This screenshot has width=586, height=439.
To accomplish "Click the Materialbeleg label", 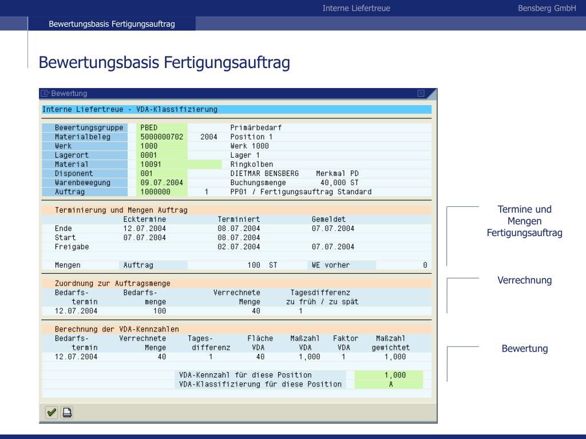I will [82, 137].
